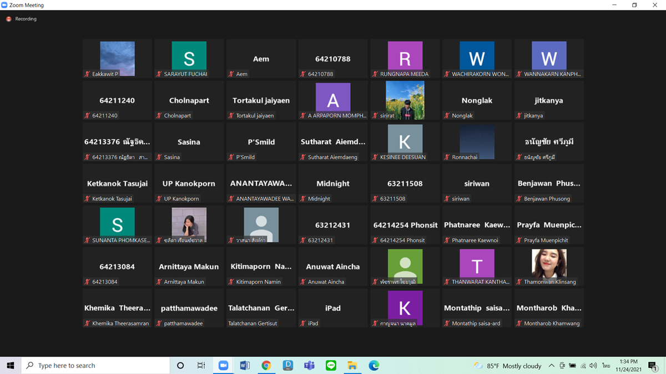Expand hidden system tray icons chevron
This screenshot has width=666, height=374.
point(551,366)
